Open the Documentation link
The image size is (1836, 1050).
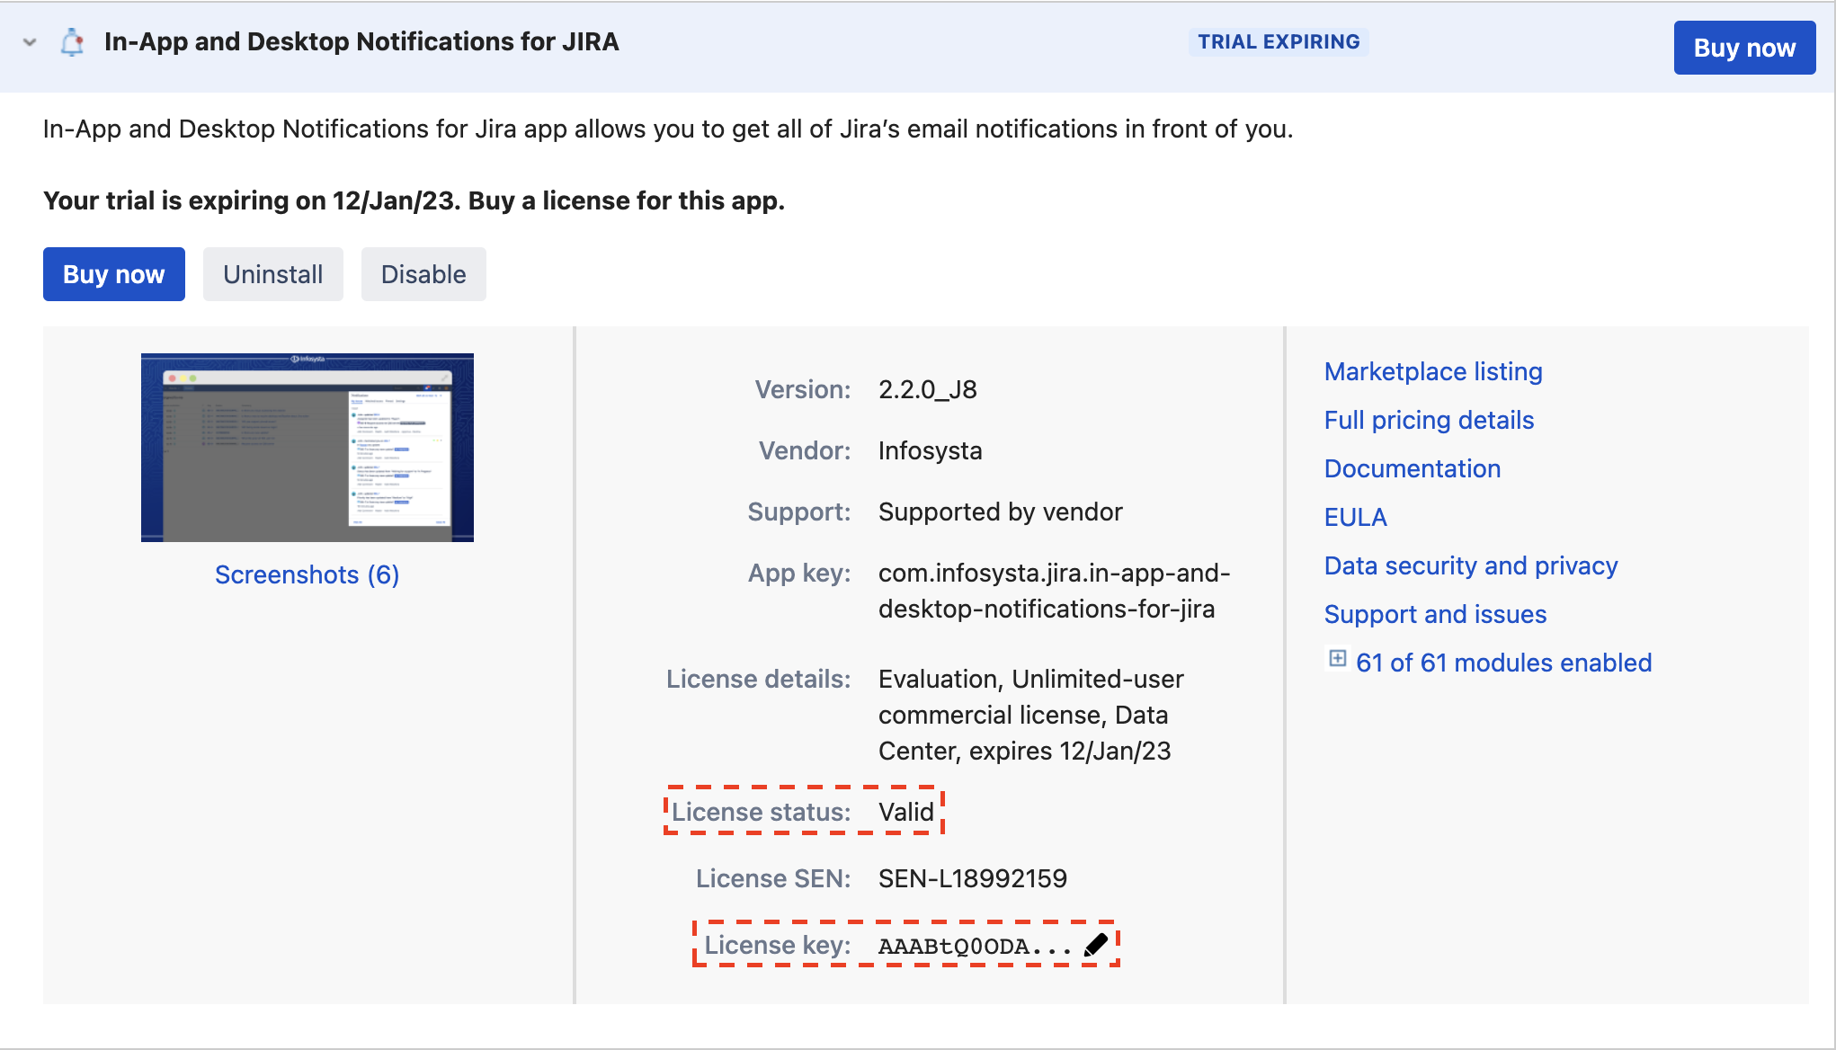(1412, 468)
